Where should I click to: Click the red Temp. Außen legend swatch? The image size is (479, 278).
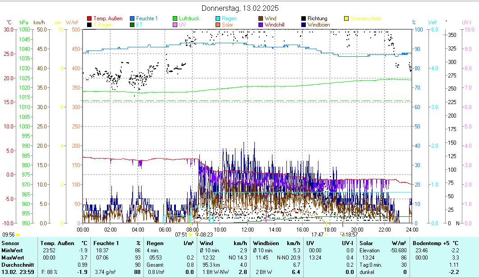click(x=89, y=18)
